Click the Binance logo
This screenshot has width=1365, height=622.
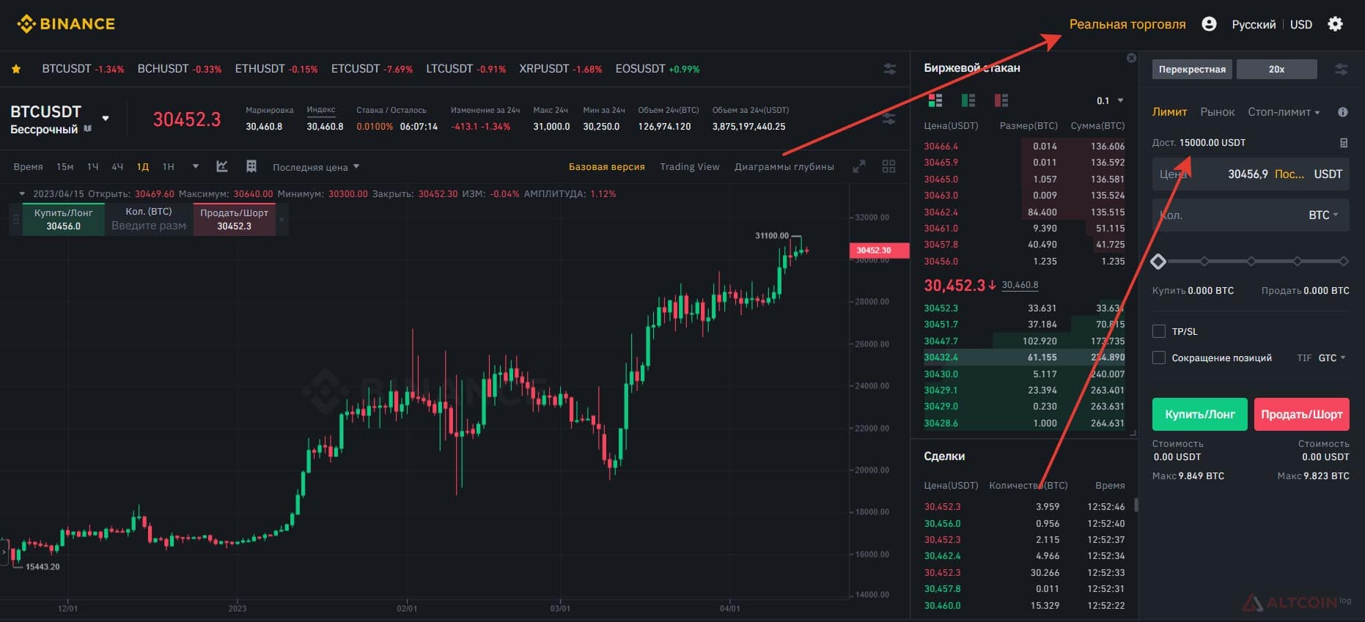(x=66, y=24)
